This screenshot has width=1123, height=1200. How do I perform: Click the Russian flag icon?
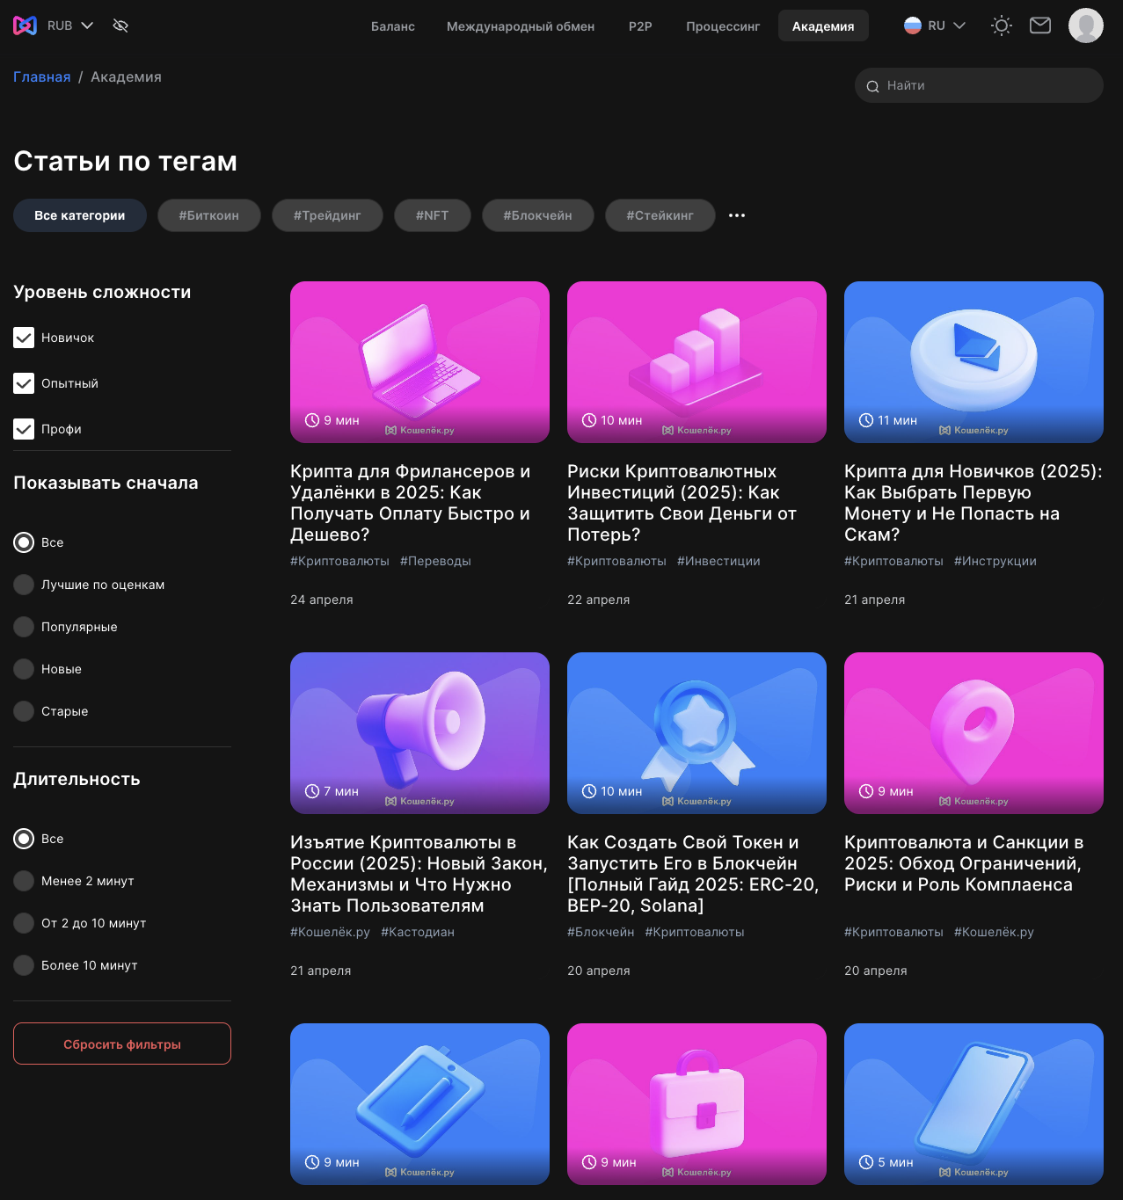913,25
